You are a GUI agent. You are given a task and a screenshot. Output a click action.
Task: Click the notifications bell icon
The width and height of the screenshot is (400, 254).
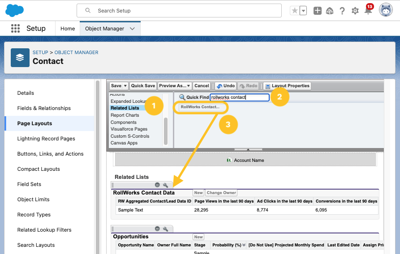[x=368, y=11]
